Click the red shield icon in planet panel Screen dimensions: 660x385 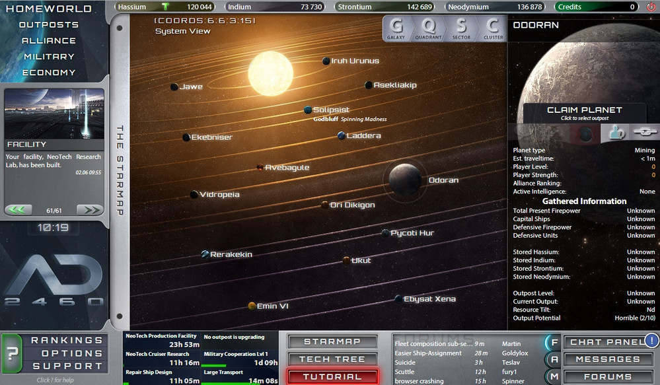(585, 134)
